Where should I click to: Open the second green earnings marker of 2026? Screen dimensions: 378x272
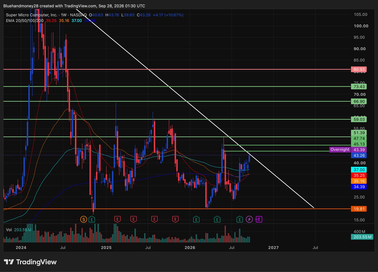point(217,219)
